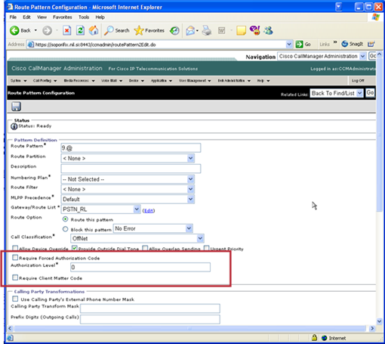Click the Internet zone globe icon

(x=325, y=338)
